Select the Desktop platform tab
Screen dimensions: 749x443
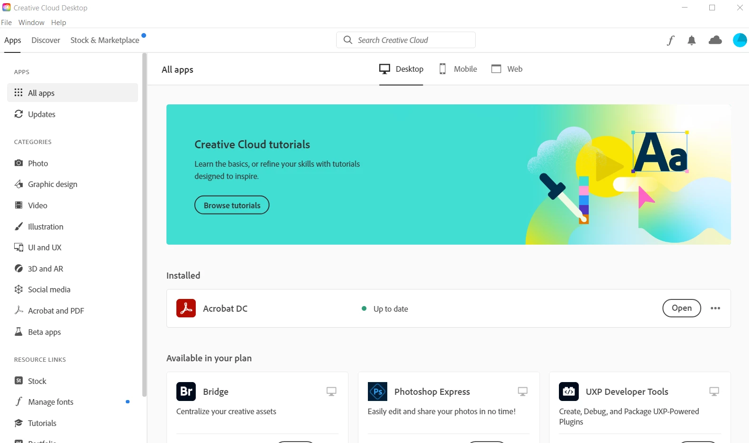(401, 69)
